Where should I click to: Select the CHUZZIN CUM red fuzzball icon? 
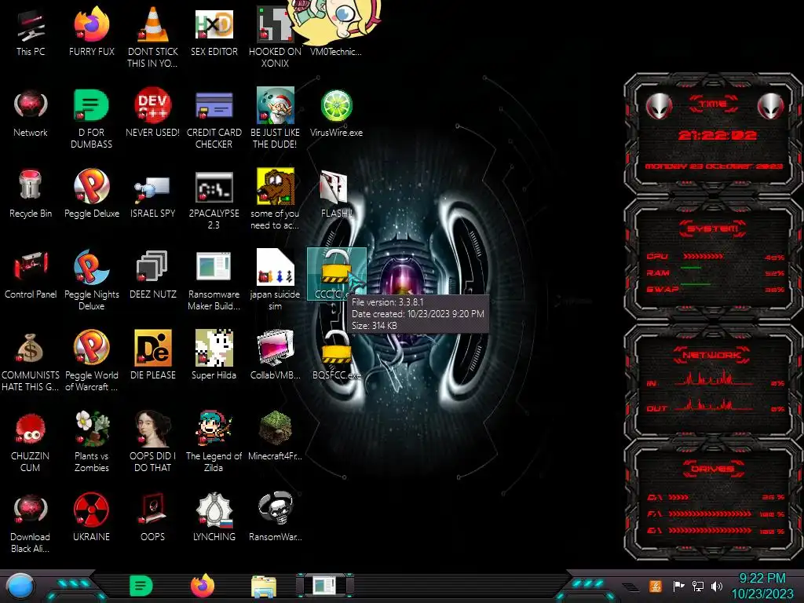click(31, 443)
